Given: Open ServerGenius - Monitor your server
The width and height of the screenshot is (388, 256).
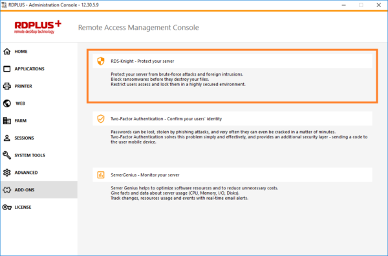Looking at the screenshot, I should click(x=145, y=175).
